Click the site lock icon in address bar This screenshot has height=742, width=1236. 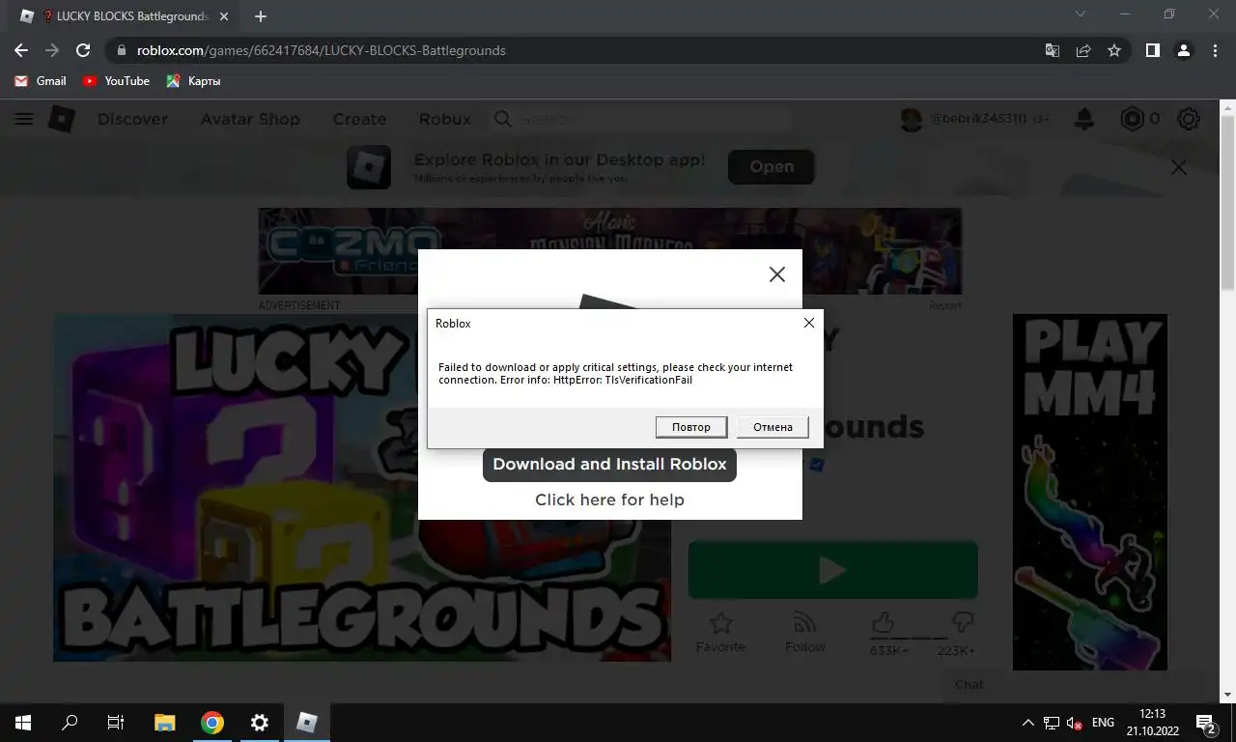[x=121, y=50]
